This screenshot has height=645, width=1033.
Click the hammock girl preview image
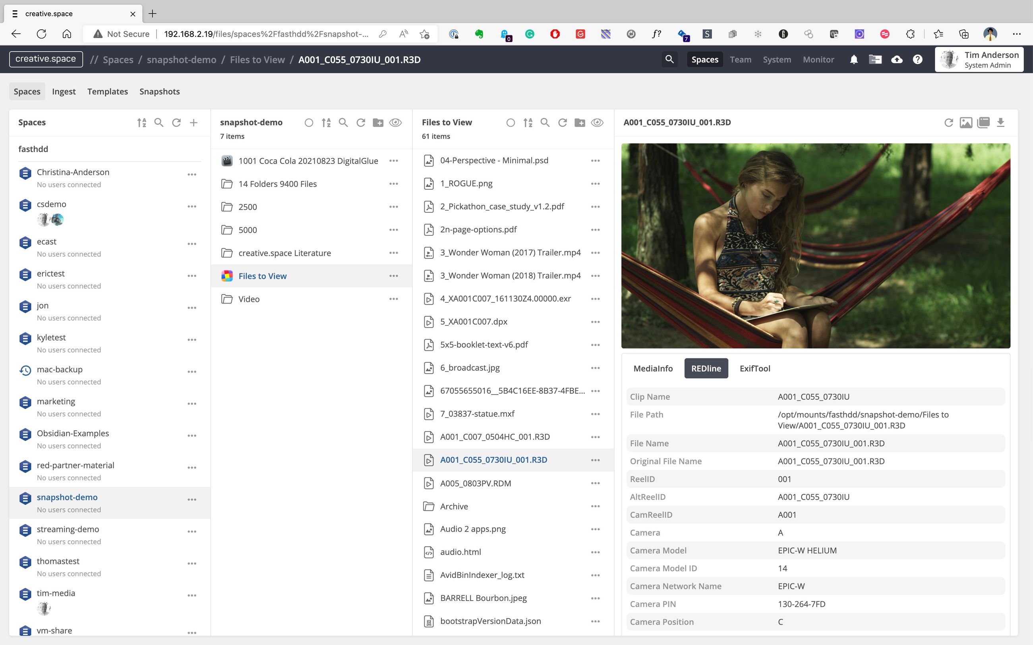815,246
